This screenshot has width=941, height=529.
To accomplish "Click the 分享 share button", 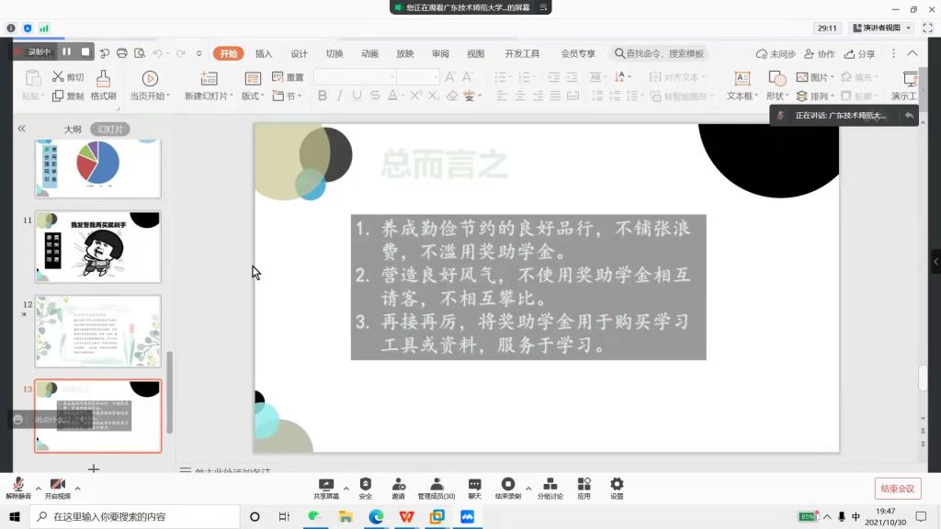I will [x=859, y=54].
